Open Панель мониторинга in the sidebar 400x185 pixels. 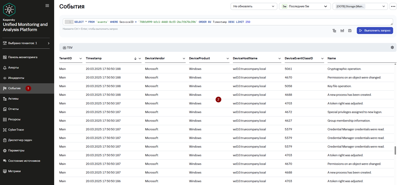pos(27,57)
